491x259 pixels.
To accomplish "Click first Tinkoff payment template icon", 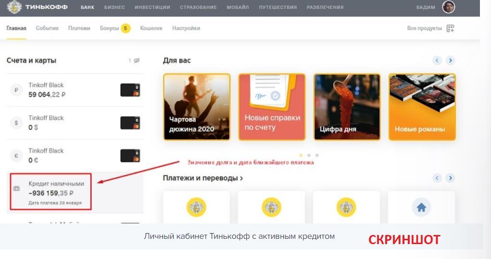I will tap(196, 207).
